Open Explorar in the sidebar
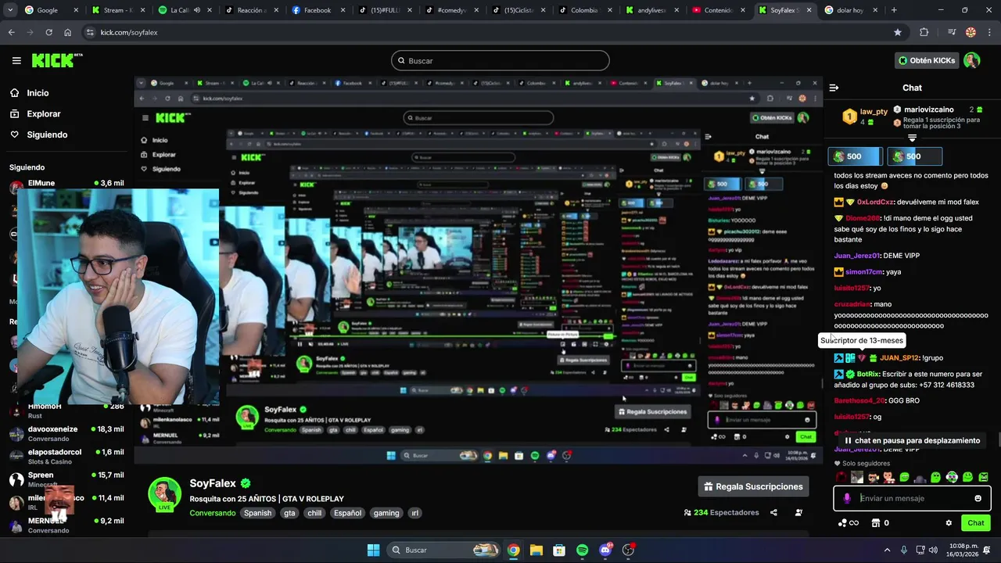Viewport: 1001px width, 563px height. pyautogui.click(x=43, y=114)
